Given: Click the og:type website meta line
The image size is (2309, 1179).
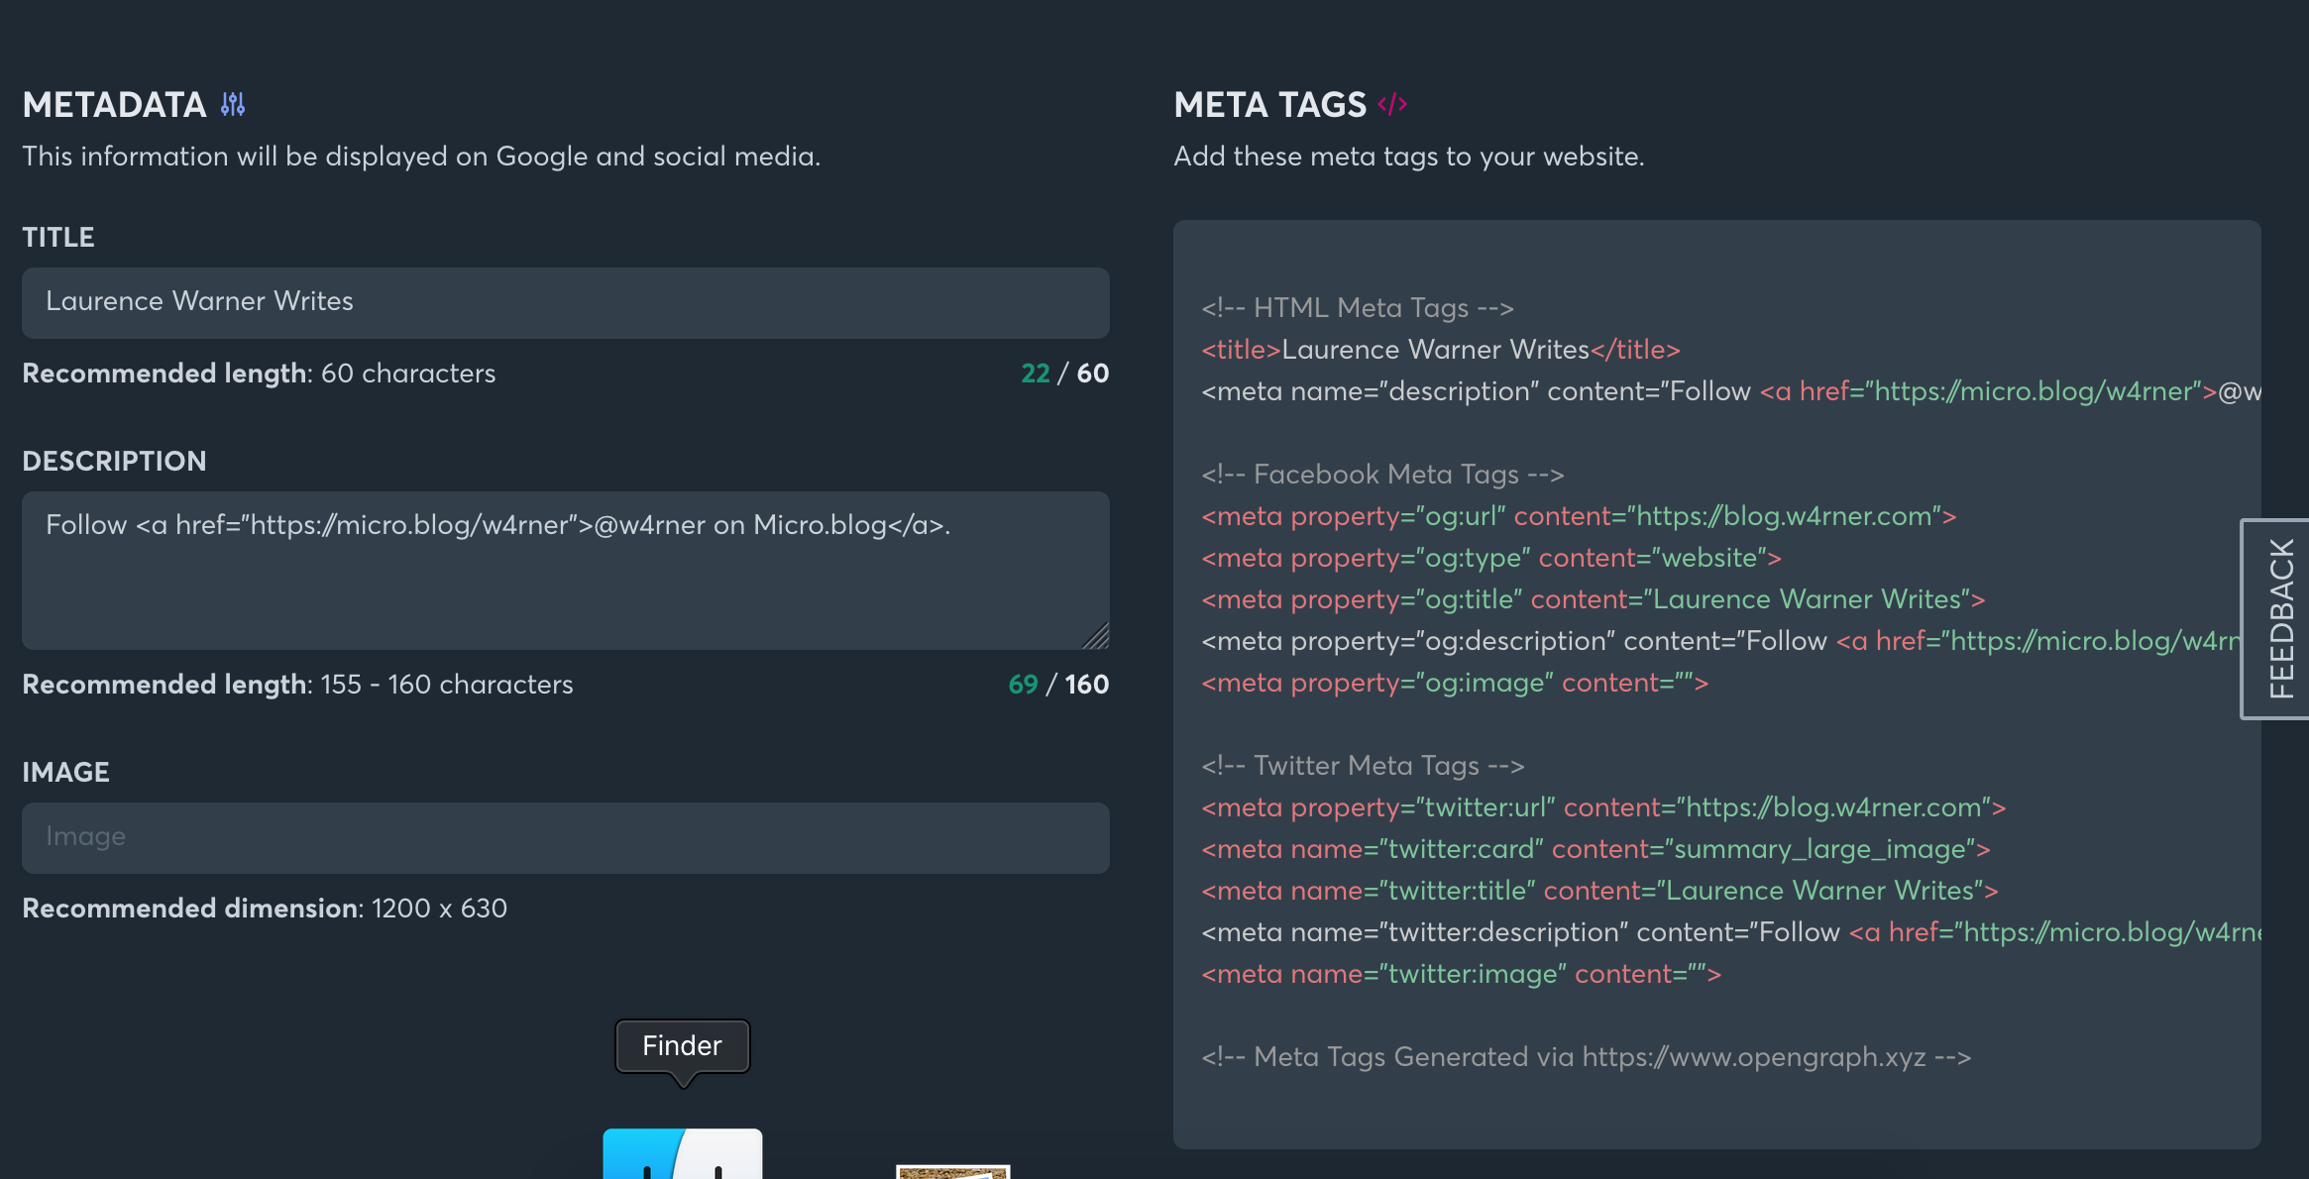Looking at the screenshot, I should point(1490,558).
